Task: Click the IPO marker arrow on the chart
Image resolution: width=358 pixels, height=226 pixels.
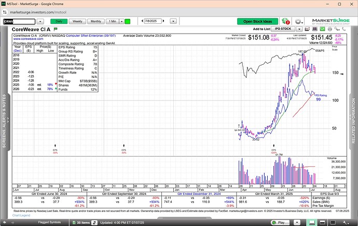Action: pos(239,126)
